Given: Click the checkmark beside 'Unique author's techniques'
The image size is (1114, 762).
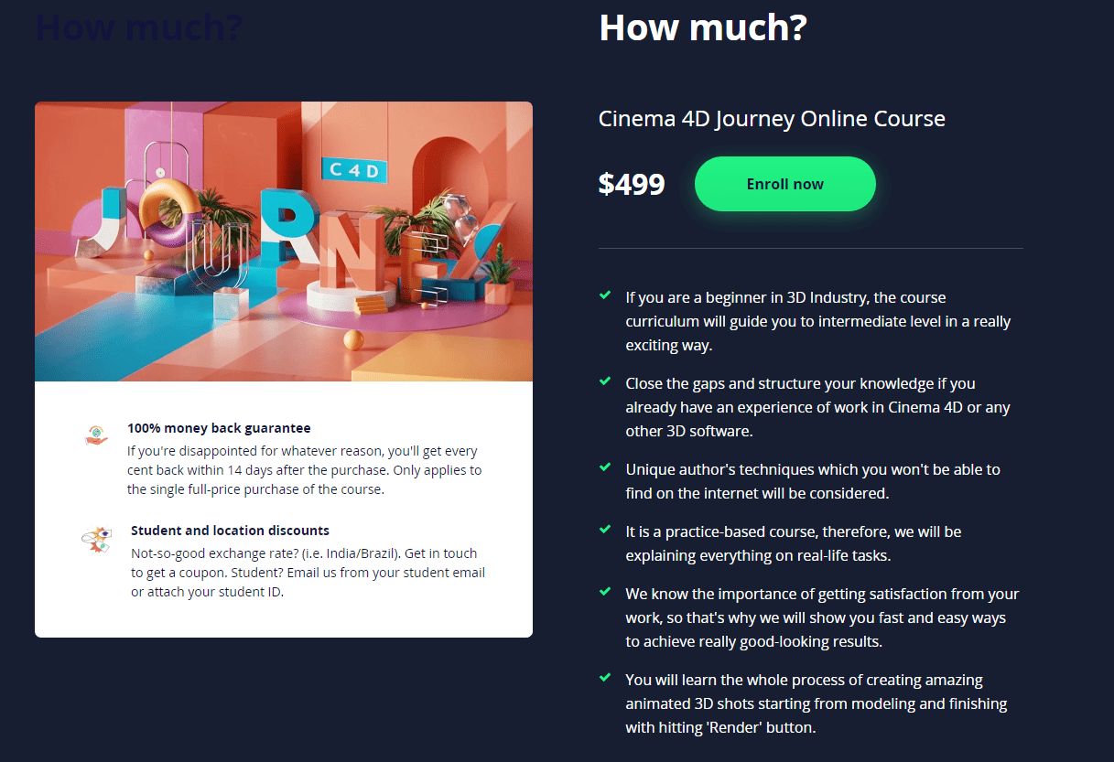Looking at the screenshot, I should (605, 467).
